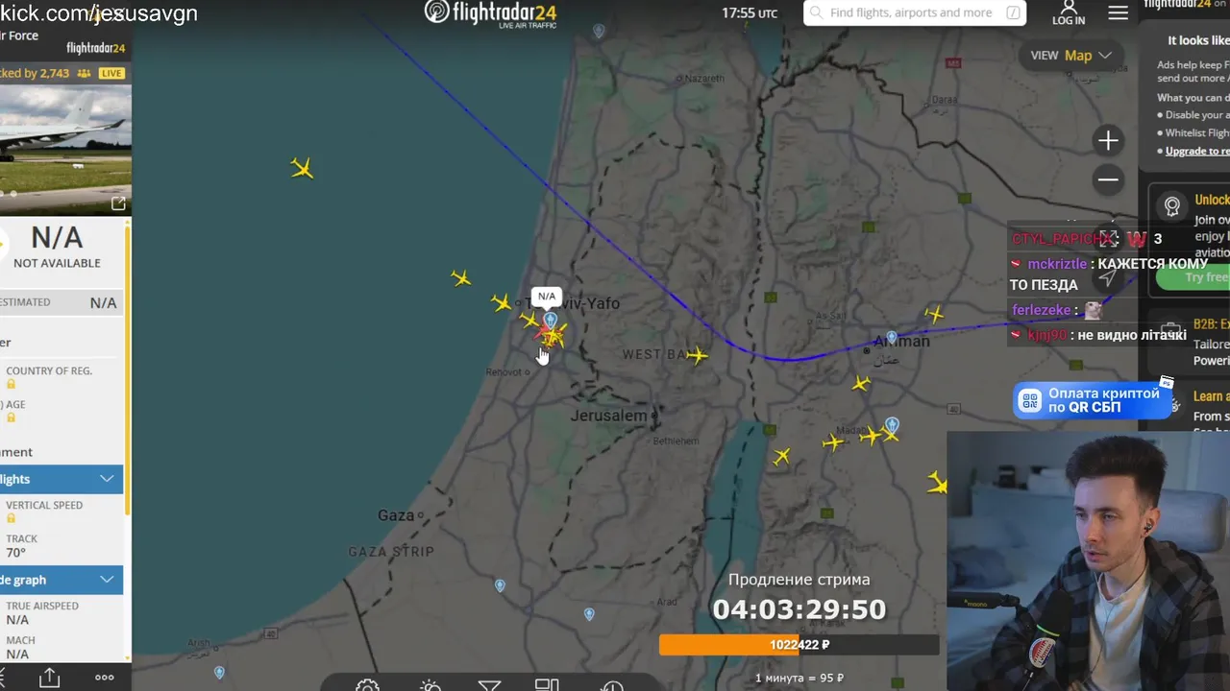Open the filter funnel icon
The width and height of the screenshot is (1230, 691).
(489, 685)
